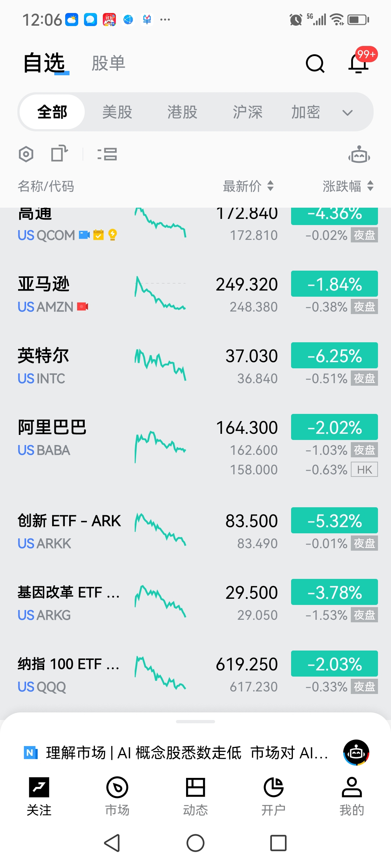This screenshot has height=864, width=391.
Task: Select the 美股 filter tab
Action: pyautogui.click(x=117, y=112)
